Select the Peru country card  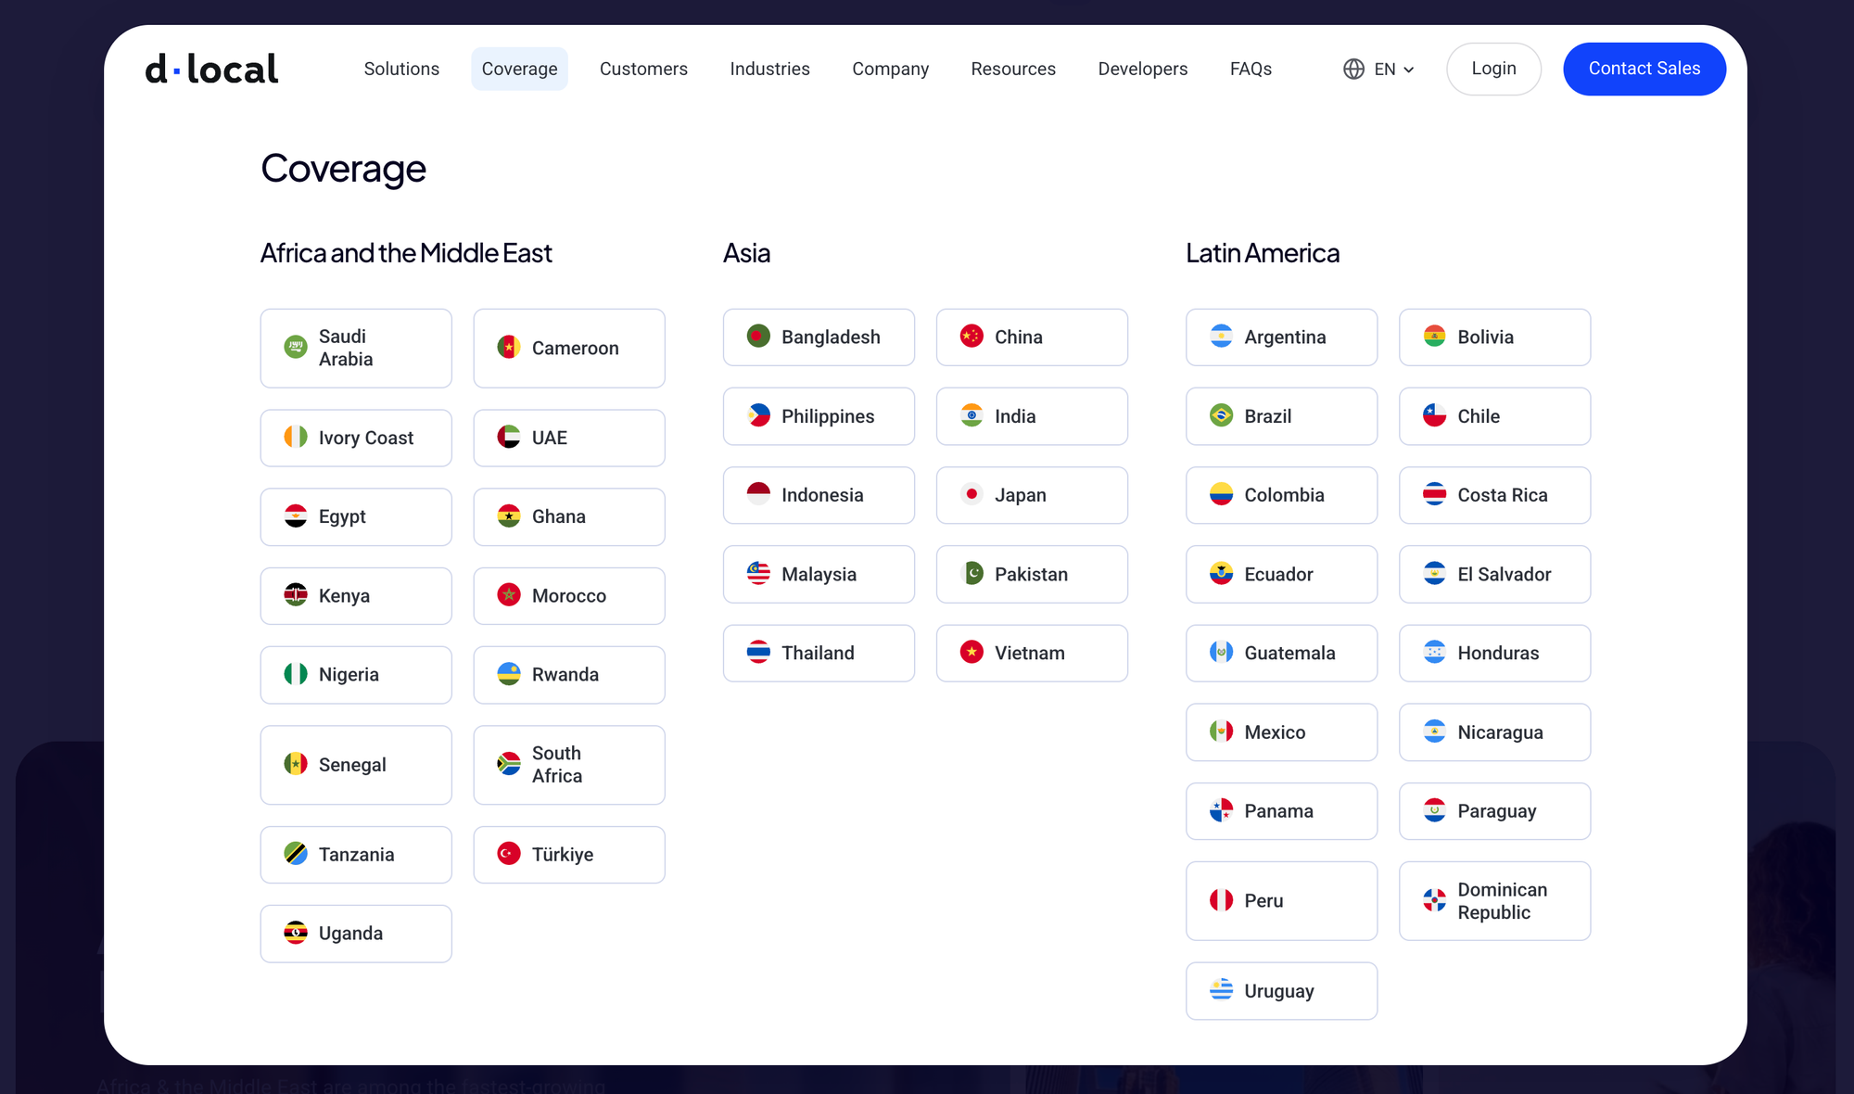coord(1281,901)
